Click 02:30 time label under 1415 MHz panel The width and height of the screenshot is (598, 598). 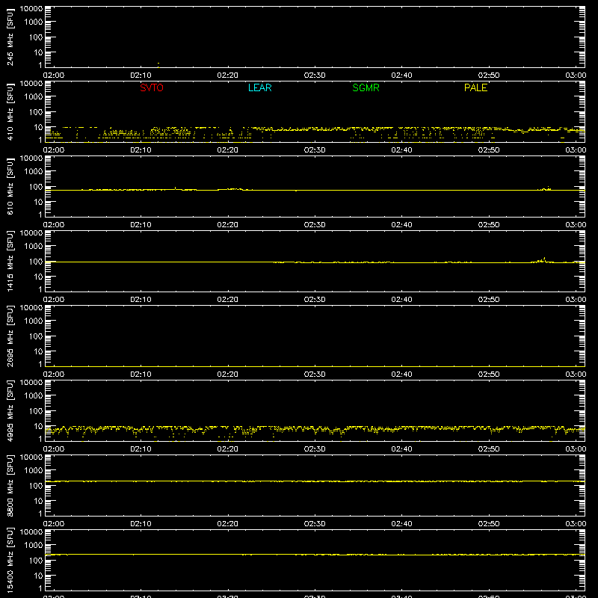pos(315,300)
